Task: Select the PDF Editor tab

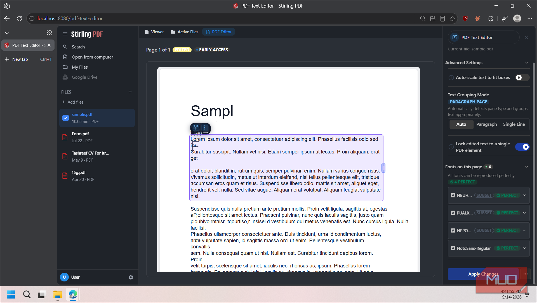Action: pos(219,32)
